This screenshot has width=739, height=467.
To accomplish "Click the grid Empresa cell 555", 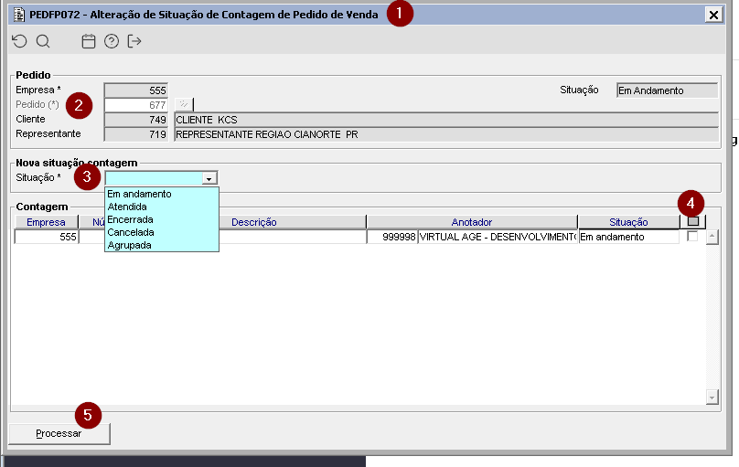I will (x=46, y=237).
